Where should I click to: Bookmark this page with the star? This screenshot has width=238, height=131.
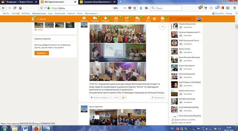click(x=135, y=8)
